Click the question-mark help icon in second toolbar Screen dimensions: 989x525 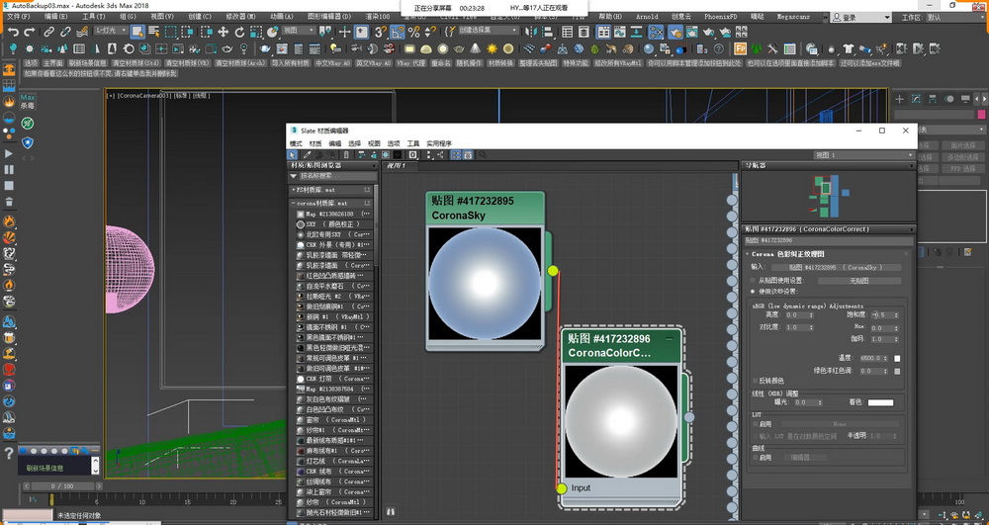tap(719, 48)
